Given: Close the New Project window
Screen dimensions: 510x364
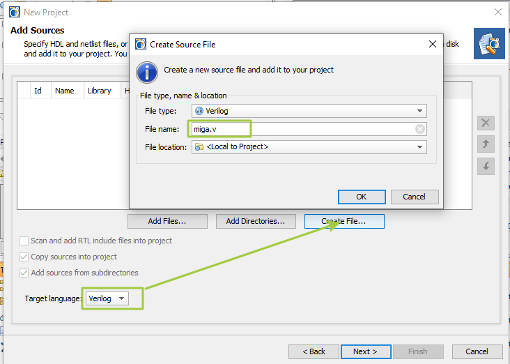Looking at the screenshot, I should (498, 12).
